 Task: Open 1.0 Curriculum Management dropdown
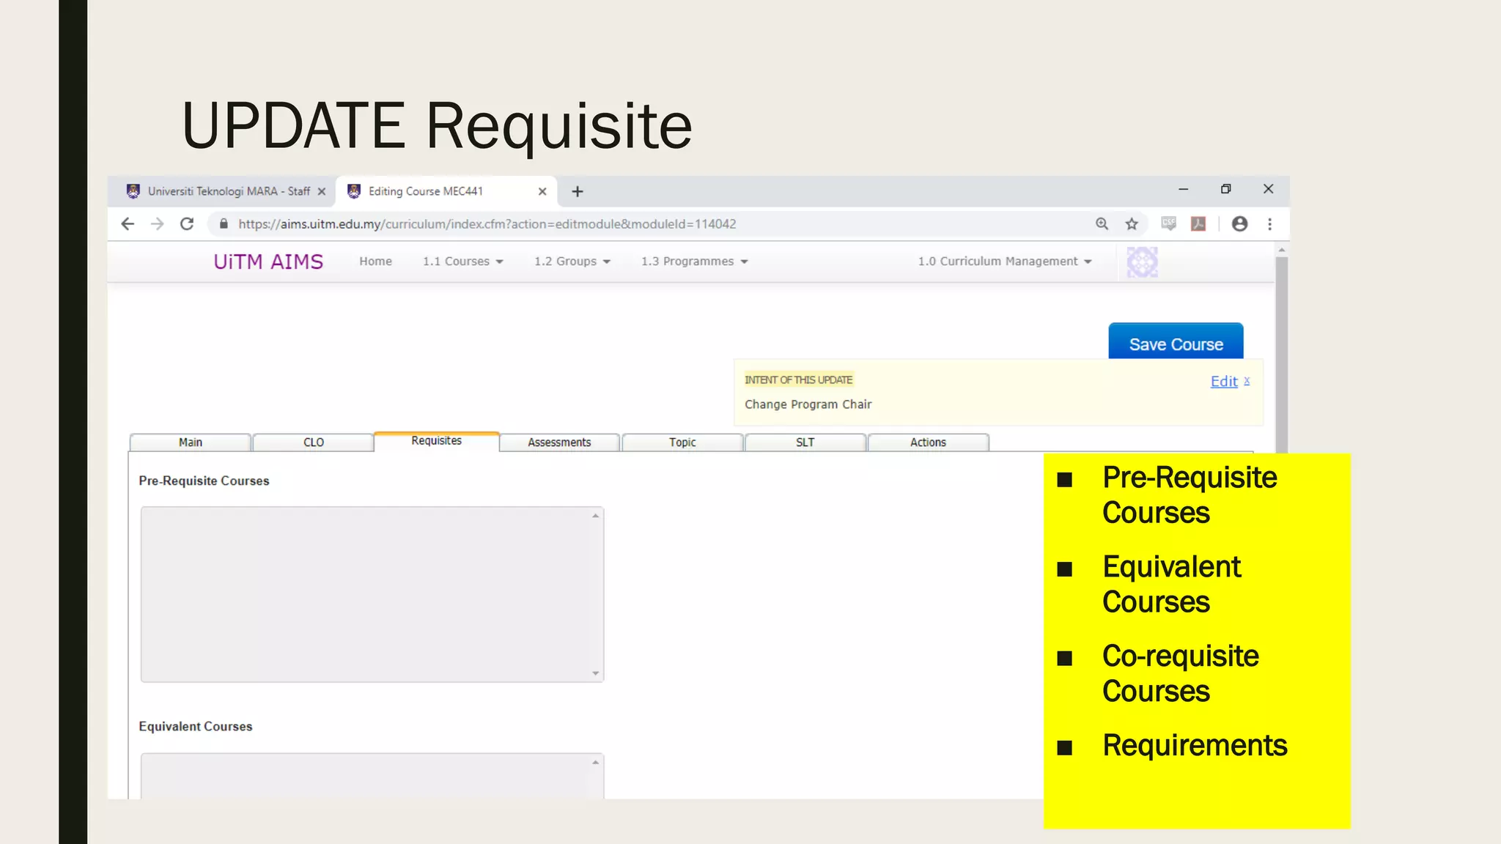tap(1004, 262)
